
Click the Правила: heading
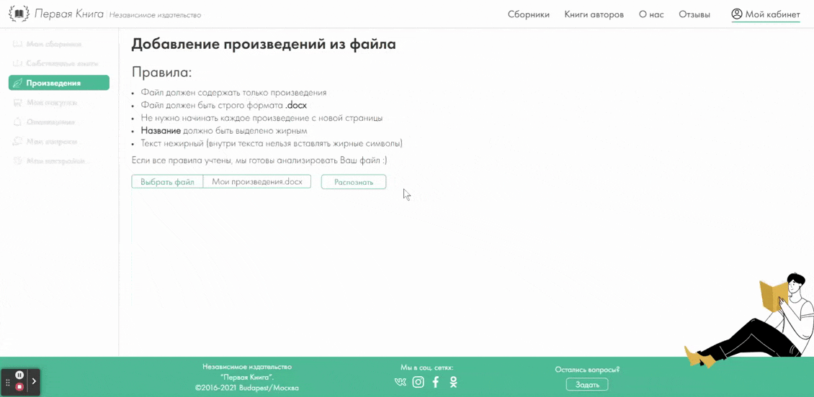161,71
